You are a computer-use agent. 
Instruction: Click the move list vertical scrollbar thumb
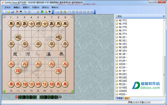164,75
